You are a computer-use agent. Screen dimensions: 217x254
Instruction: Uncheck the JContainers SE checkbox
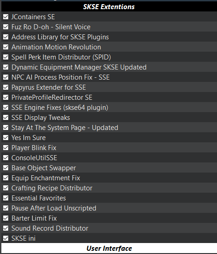tap(6, 16)
